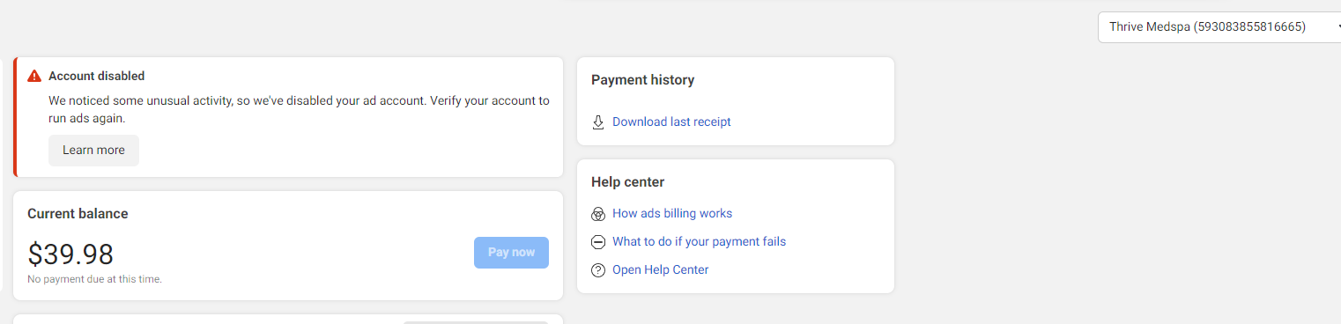Follow the Open Help Center link

pos(660,270)
